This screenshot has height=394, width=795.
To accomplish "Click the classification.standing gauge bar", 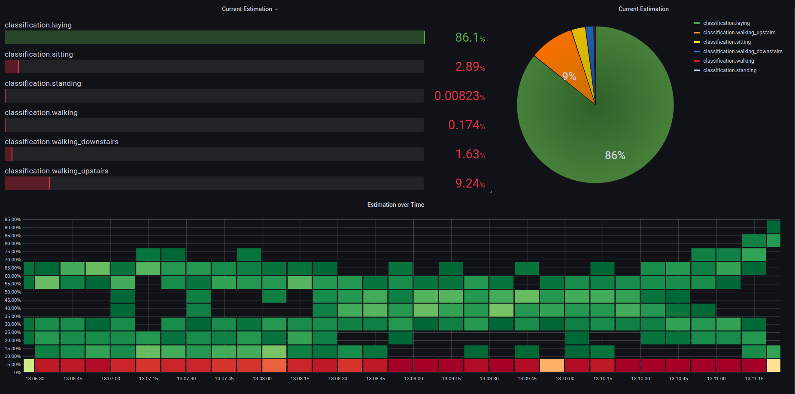I will click(214, 96).
